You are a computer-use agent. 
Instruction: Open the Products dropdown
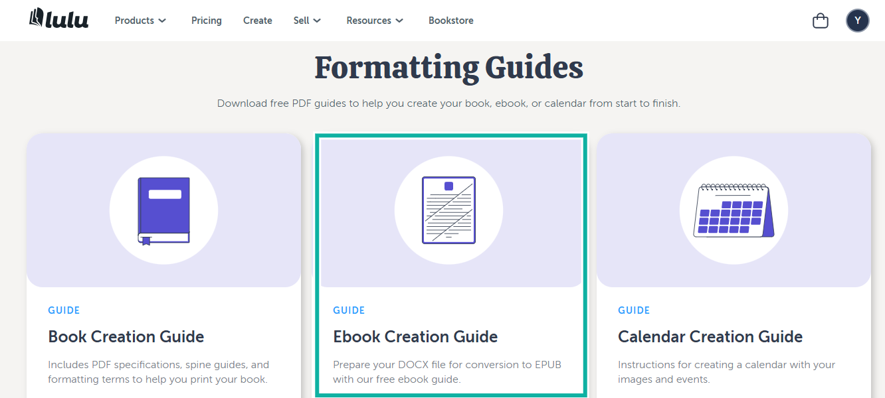pos(140,21)
